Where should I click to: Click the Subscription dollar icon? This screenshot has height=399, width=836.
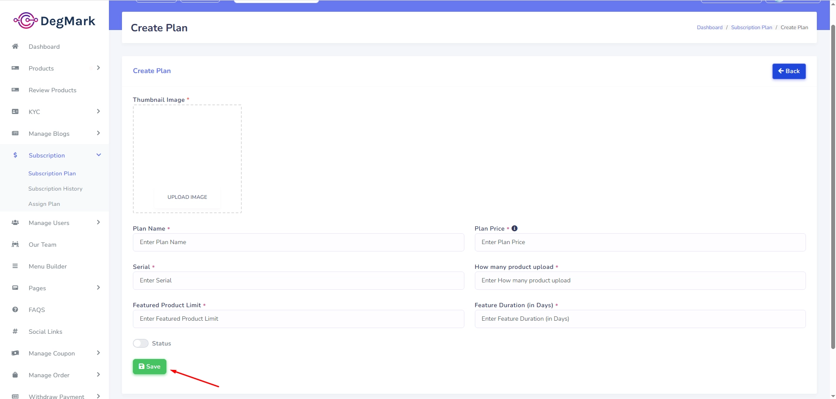(x=15, y=155)
